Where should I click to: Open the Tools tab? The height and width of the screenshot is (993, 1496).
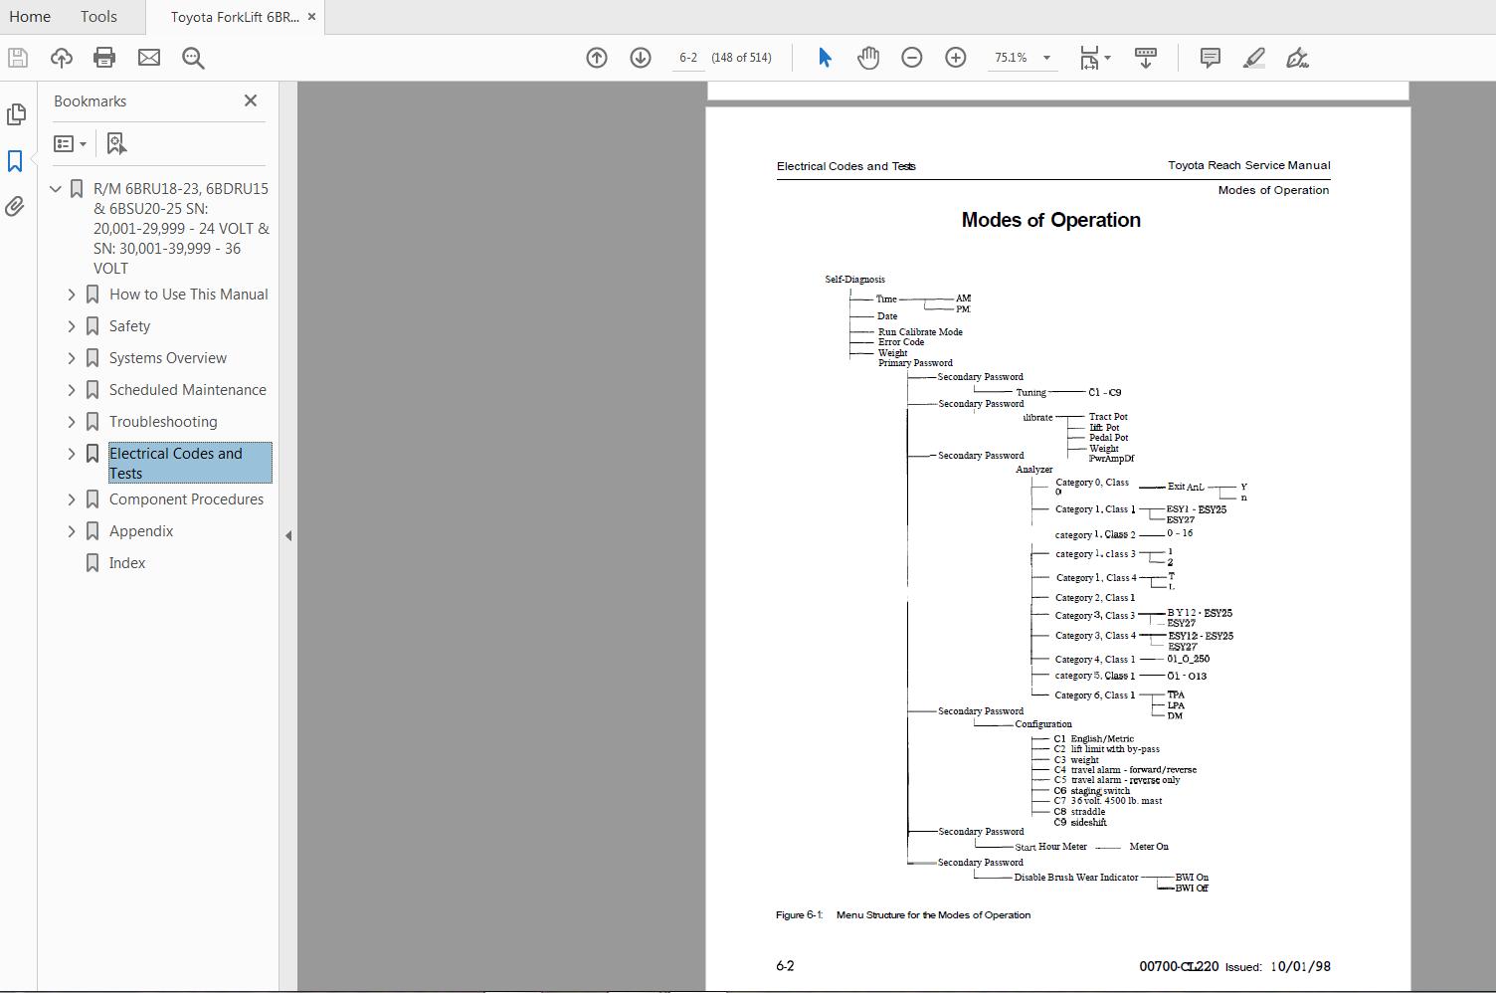click(x=97, y=16)
